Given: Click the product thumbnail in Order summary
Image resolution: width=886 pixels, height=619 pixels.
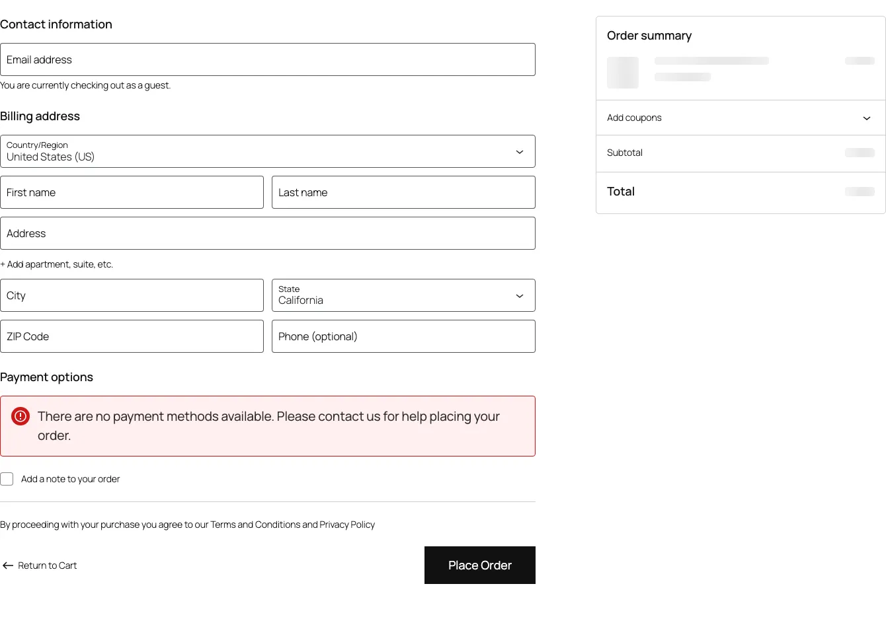Looking at the screenshot, I should tap(622, 73).
